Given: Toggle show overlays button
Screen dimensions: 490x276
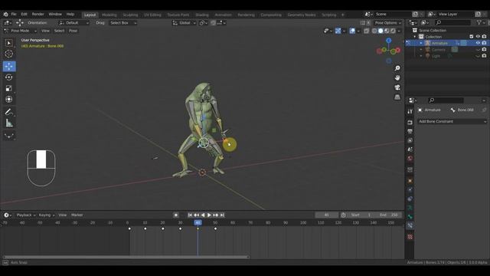Looking at the screenshot, I should [x=352, y=31].
